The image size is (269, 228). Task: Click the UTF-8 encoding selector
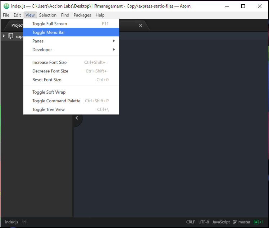tap(204, 222)
